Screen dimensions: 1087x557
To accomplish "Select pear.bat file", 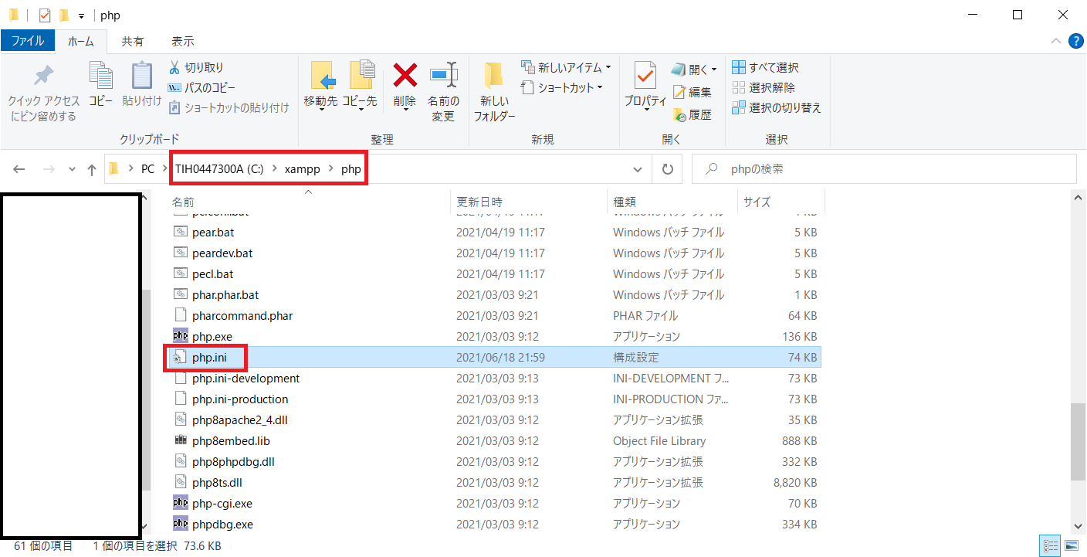I will click(494, 232).
